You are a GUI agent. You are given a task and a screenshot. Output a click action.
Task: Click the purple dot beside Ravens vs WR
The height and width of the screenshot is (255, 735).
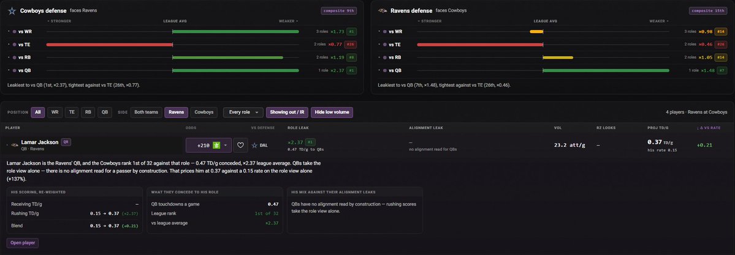(x=385, y=31)
